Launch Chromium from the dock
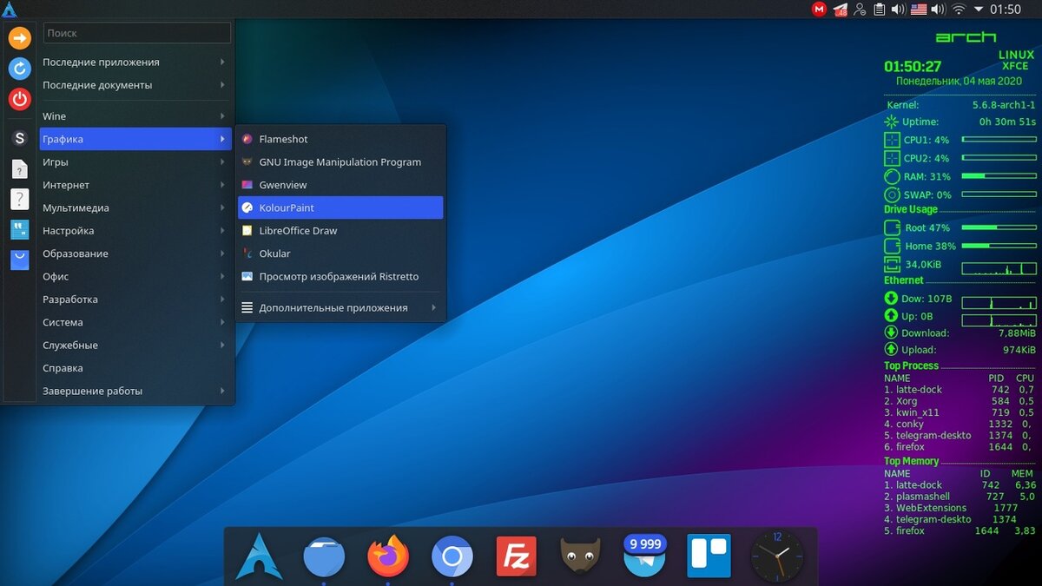Screen dimensions: 1042x586 click(x=452, y=556)
